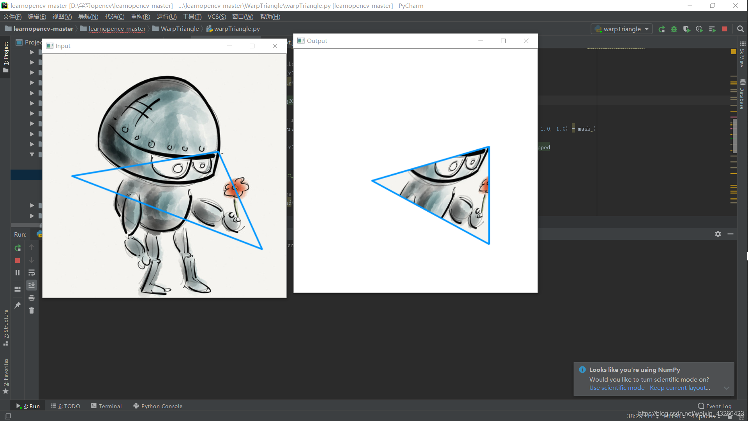The image size is (748, 421).
Task: Expand the first project tree node
Action: (32, 52)
